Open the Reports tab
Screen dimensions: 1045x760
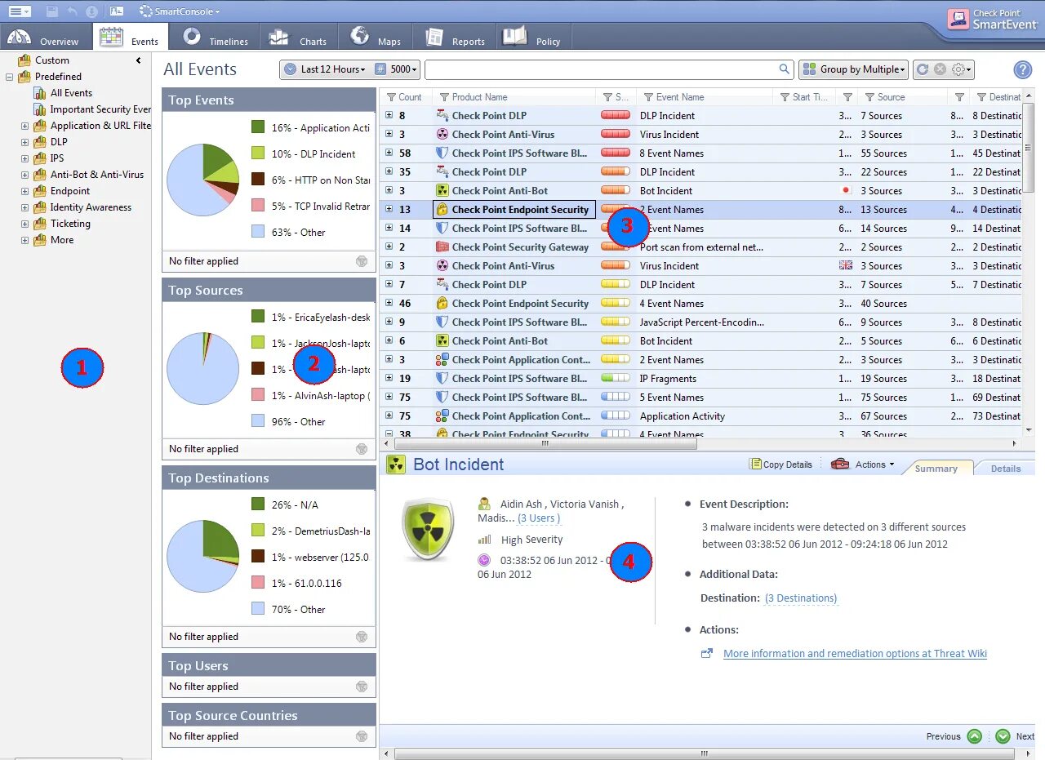click(x=454, y=38)
